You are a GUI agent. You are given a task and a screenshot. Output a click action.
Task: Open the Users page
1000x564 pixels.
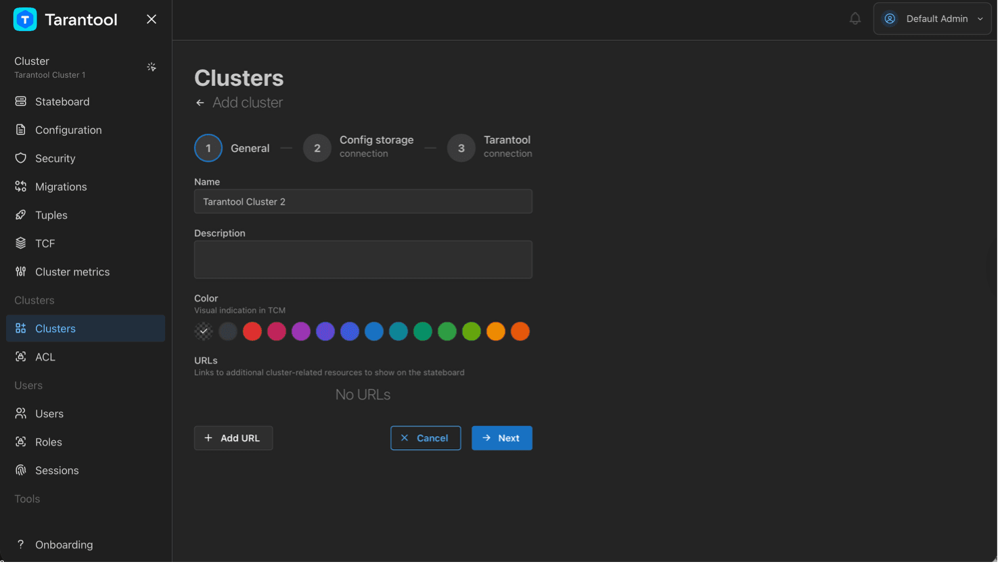tap(86, 414)
